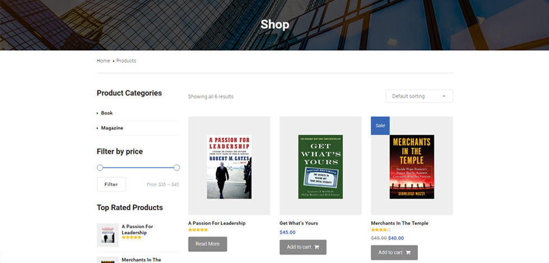Open A Passion For Leadership thumbnail in Top Rated
Screen dimensions: 549x263
[x=108, y=235]
